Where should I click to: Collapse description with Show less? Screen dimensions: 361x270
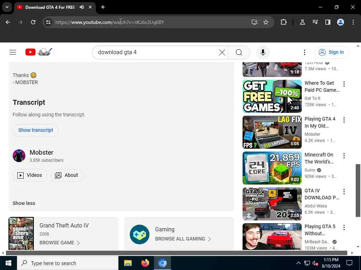coord(24,203)
